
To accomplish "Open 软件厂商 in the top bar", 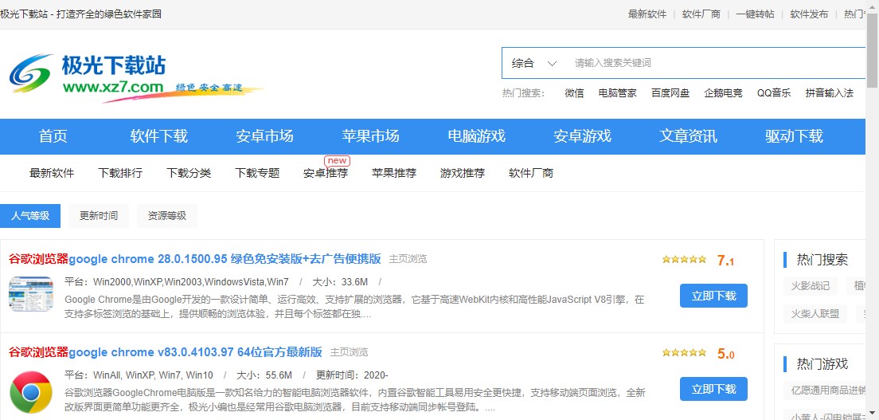I will [701, 14].
